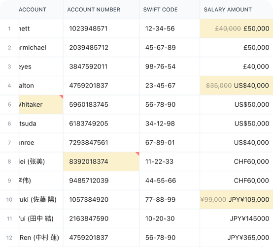Select swift code 44-55-66

170,181
